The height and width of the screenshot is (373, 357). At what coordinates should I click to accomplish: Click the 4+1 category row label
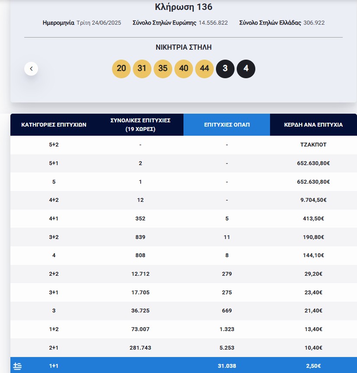pyautogui.click(x=54, y=219)
